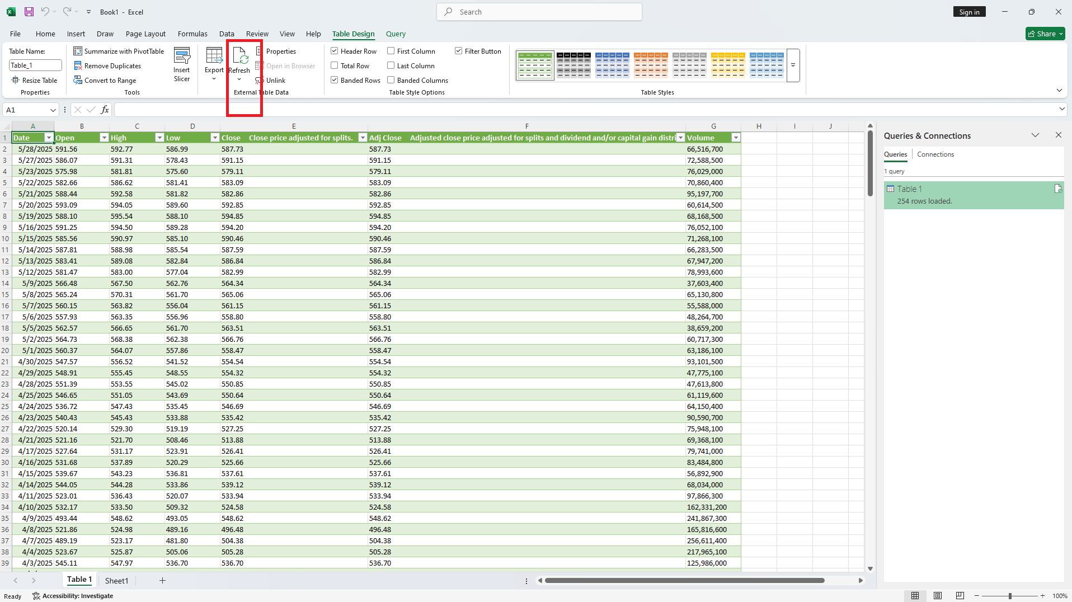Click the Insert Function fx icon
The image size is (1072, 602).
(105, 110)
